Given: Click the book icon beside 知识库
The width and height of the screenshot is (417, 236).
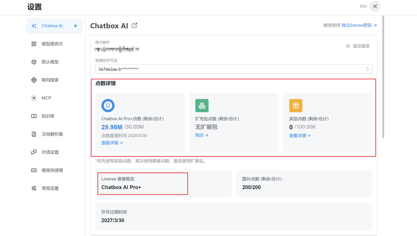Looking at the screenshot, I should [34, 116].
